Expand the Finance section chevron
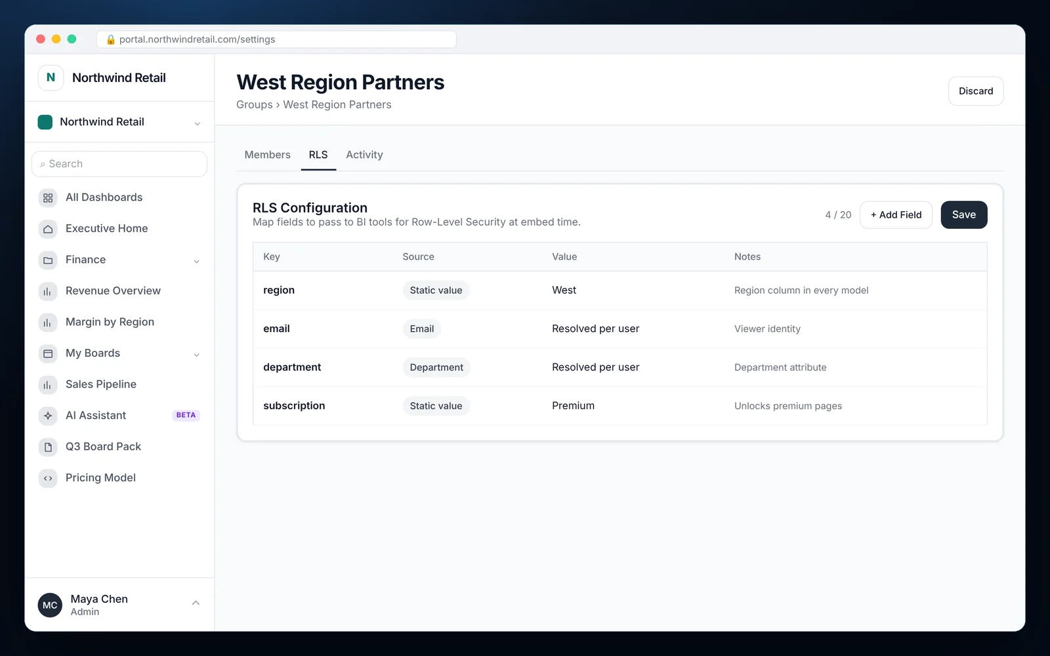Image resolution: width=1050 pixels, height=656 pixels. click(x=196, y=261)
